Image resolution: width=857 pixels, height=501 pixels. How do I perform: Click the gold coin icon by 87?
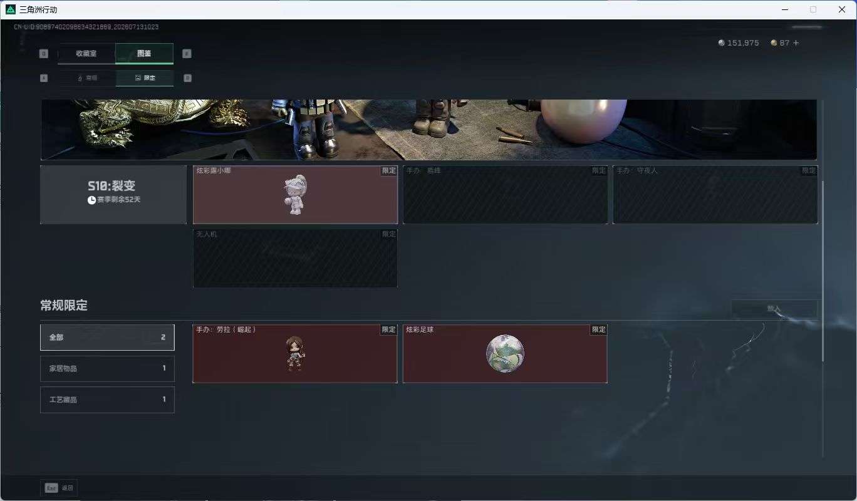[774, 43]
